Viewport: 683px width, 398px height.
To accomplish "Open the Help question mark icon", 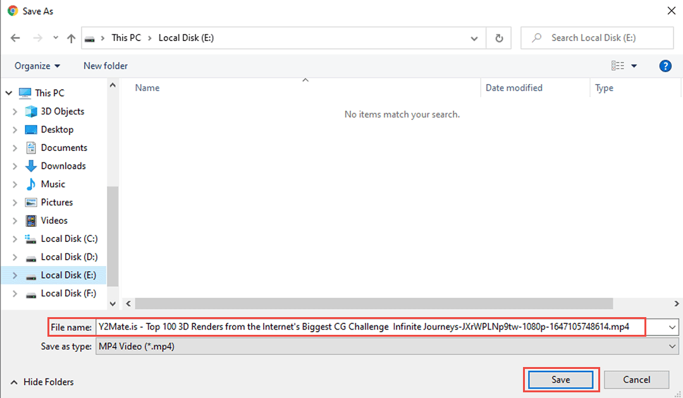I will coord(665,66).
